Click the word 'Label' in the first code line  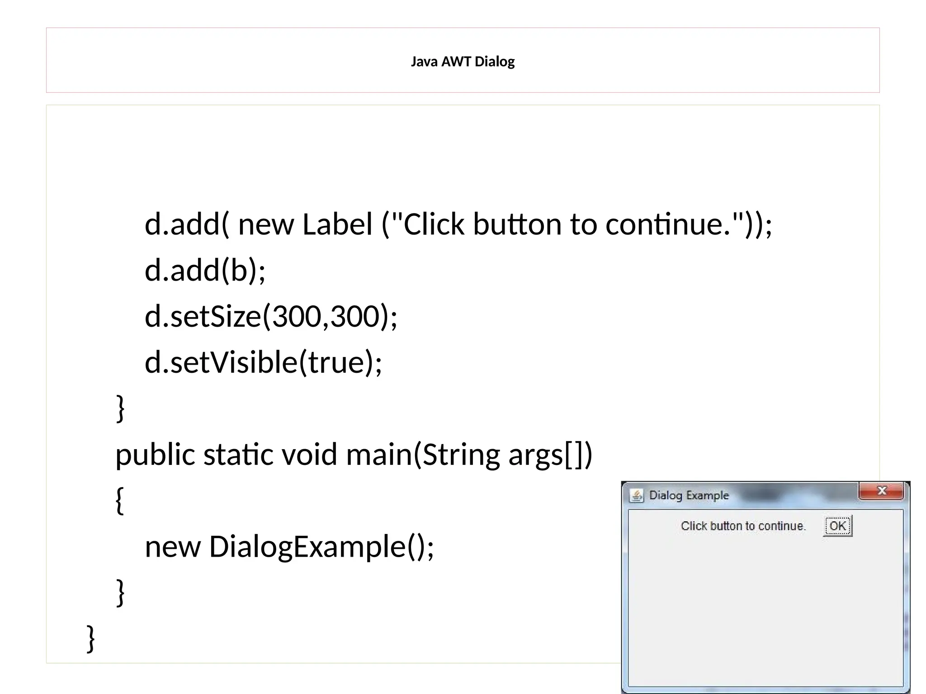(337, 224)
